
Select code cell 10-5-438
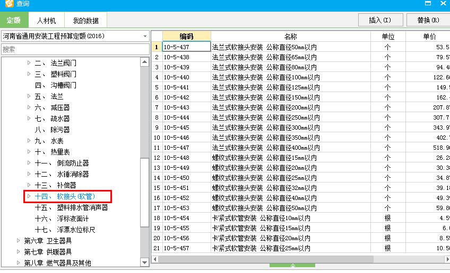(187, 57)
